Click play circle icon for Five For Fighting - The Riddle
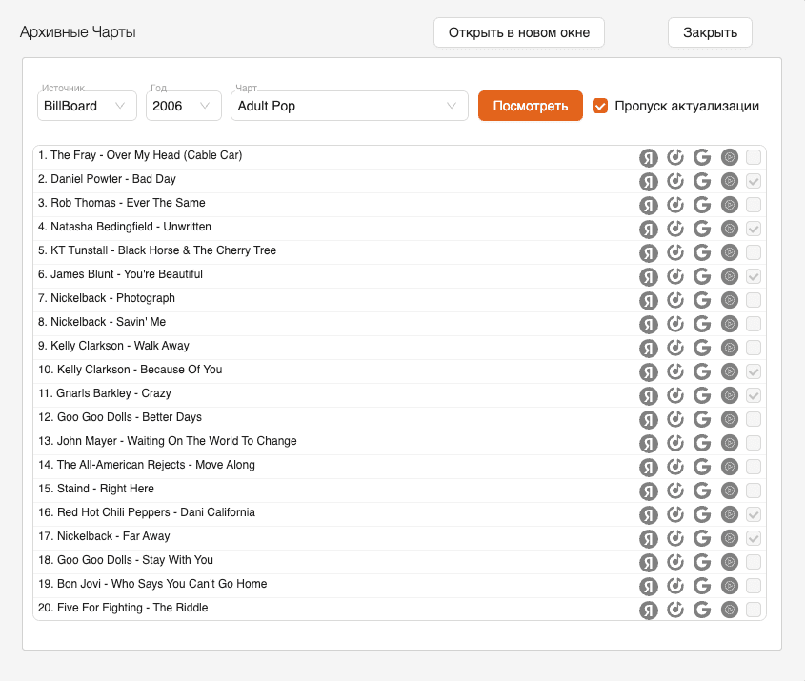The image size is (805, 681). coord(729,610)
